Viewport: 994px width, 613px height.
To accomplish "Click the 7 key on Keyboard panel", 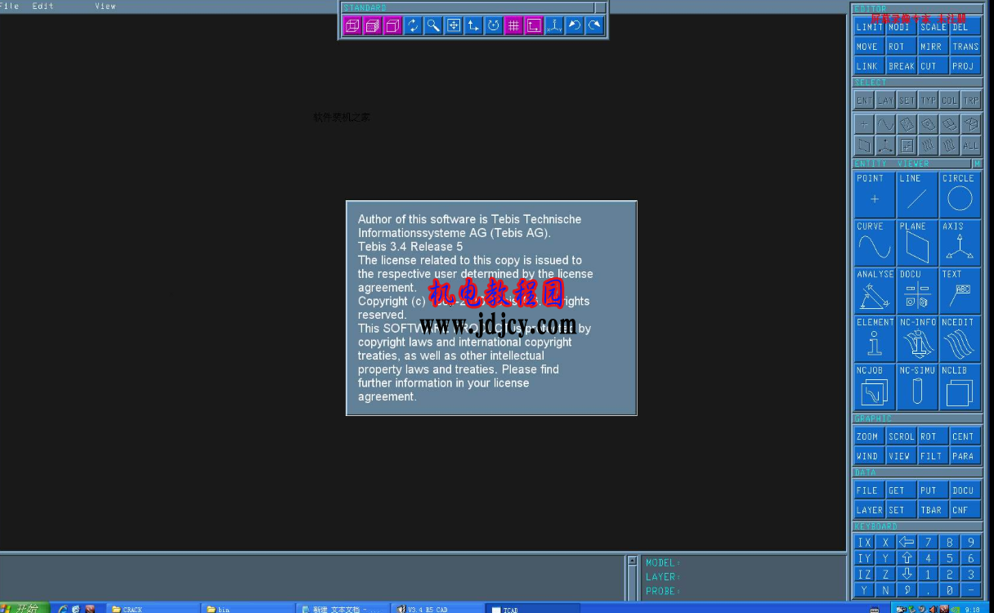I will pyautogui.click(x=928, y=542).
